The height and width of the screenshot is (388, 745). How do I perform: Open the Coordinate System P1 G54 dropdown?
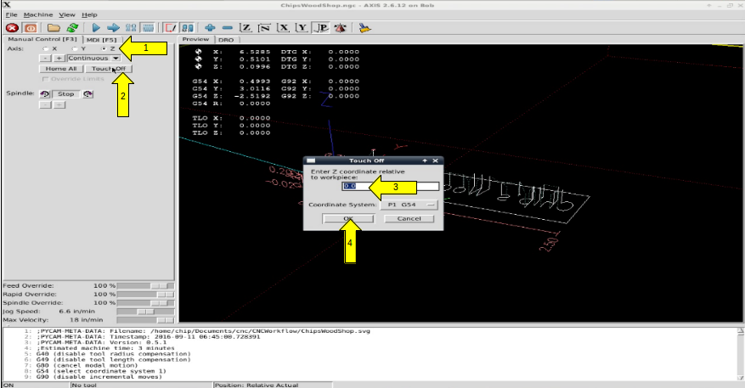click(x=409, y=205)
